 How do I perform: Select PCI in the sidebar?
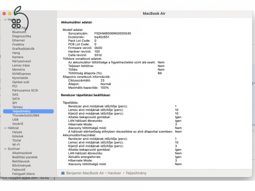click(x=15, y=86)
